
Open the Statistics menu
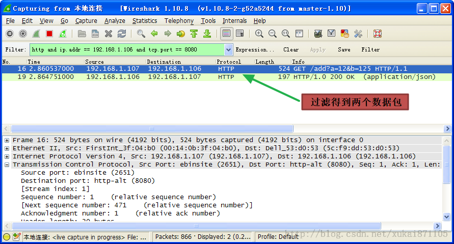point(145,21)
